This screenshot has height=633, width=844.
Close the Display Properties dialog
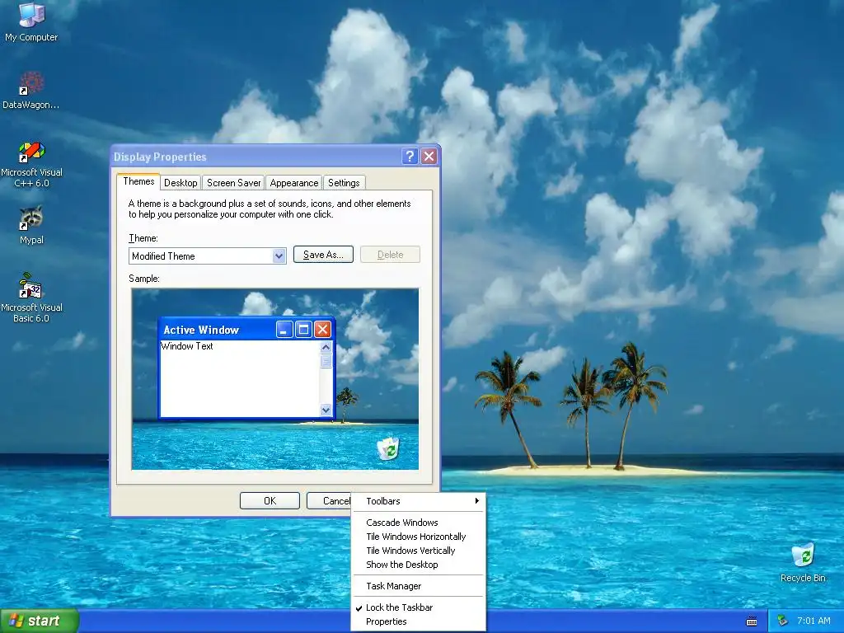click(429, 157)
